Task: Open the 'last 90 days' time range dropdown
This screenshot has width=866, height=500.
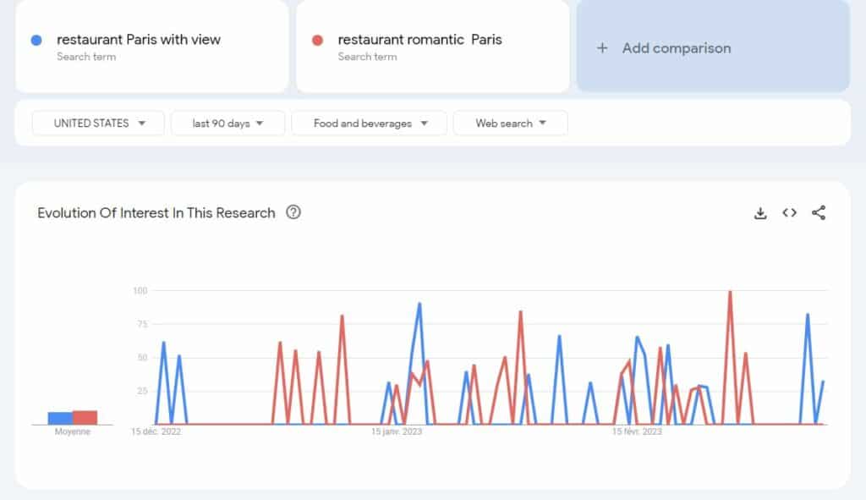Action: click(x=227, y=123)
